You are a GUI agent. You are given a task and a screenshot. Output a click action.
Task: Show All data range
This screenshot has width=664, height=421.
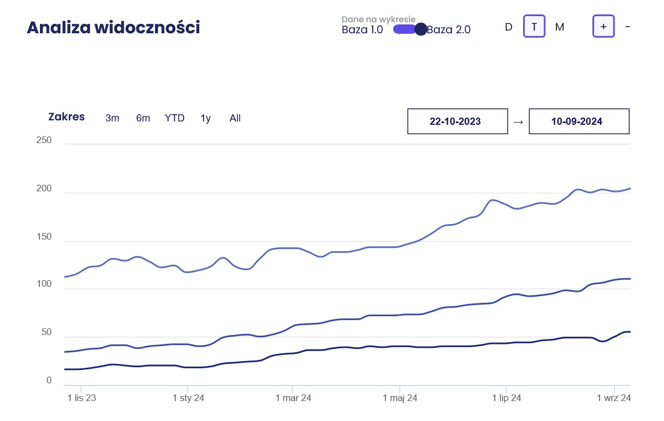235,118
